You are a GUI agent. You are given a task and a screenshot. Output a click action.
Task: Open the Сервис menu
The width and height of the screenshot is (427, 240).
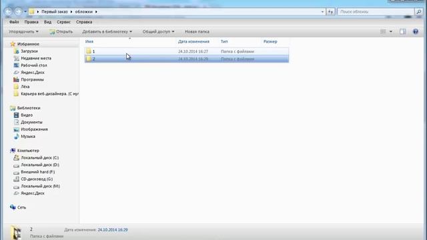coord(64,22)
